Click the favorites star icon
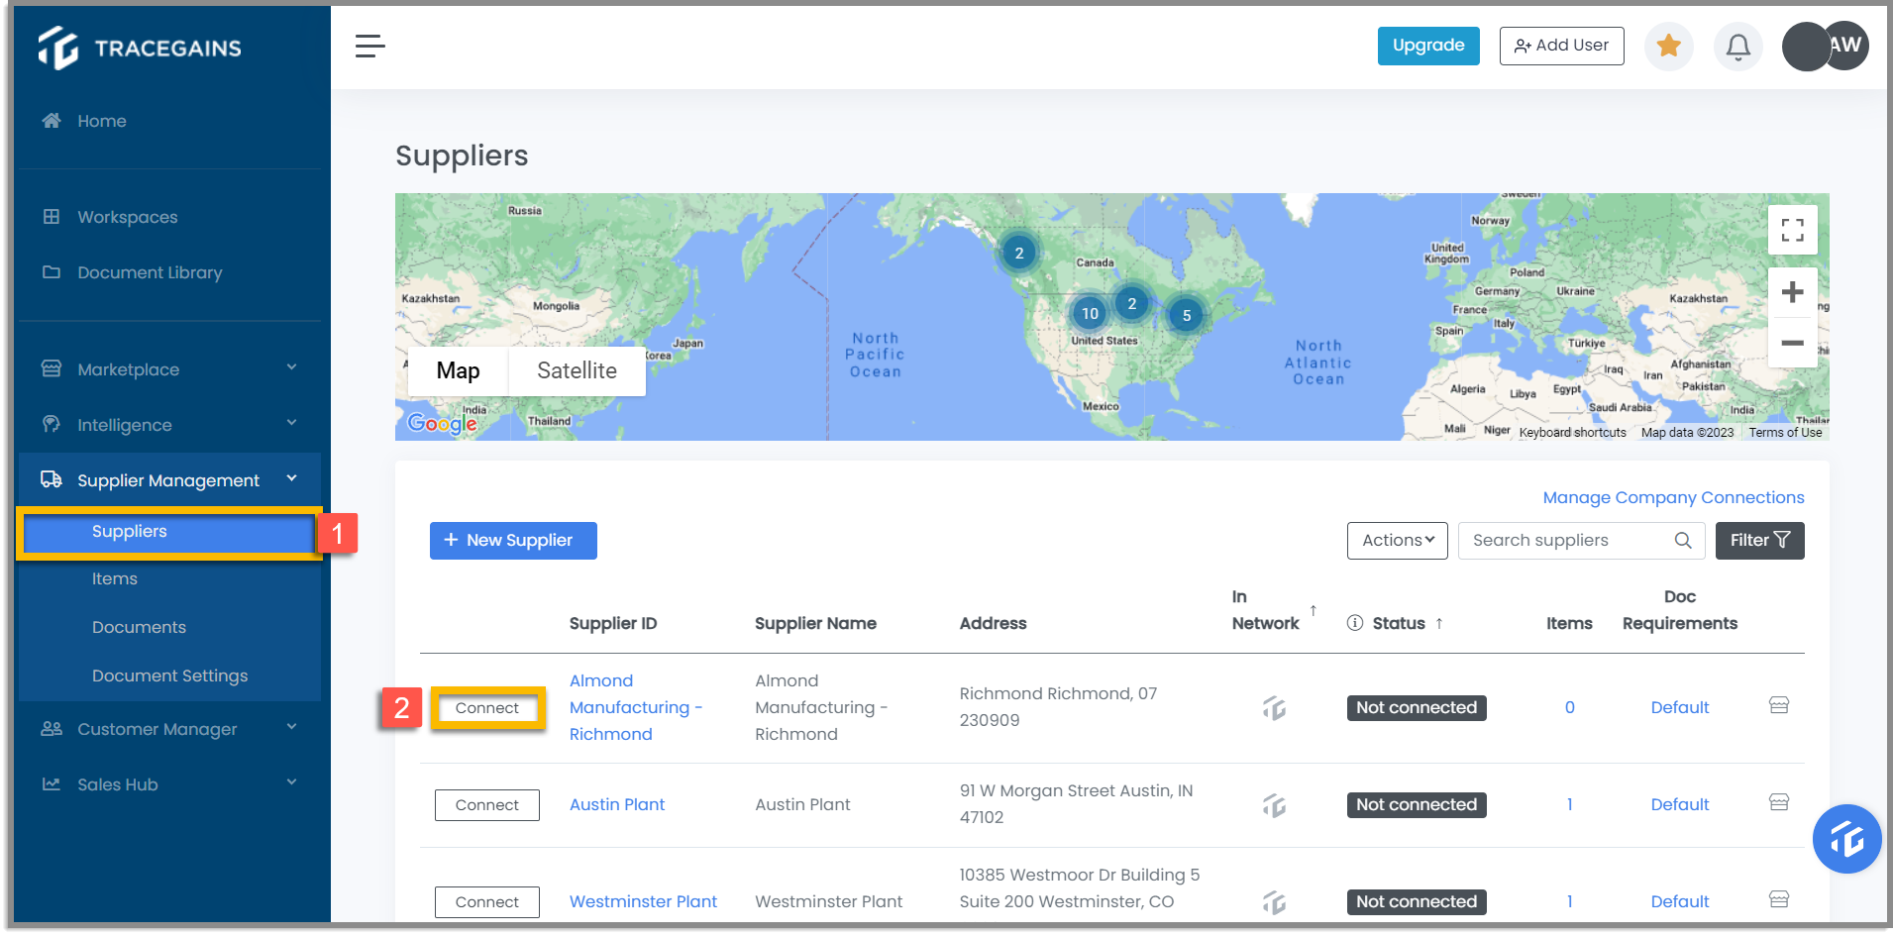1893x936 pixels. pyautogui.click(x=1669, y=46)
